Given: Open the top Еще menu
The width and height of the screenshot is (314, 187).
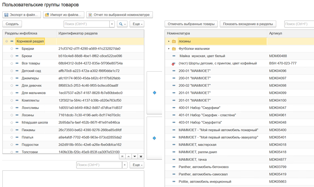Looking at the screenshot, I should pos(137,24).
